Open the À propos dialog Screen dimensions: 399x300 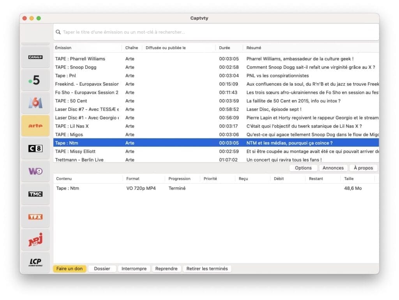[363, 168]
